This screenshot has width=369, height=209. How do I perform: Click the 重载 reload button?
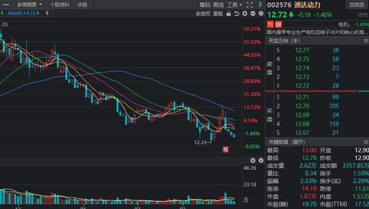coord(218,14)
